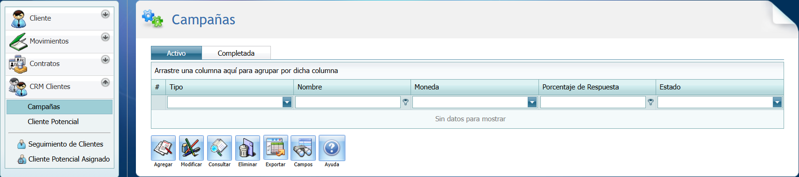Open the Tipo filter dropdown
Screen dimensions: 799x177
coord(287,102)
